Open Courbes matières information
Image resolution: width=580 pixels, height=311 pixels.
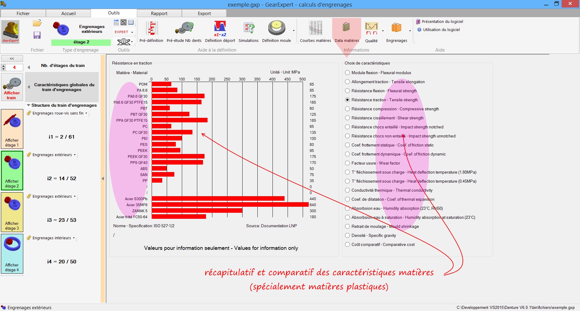pos(315,32)
